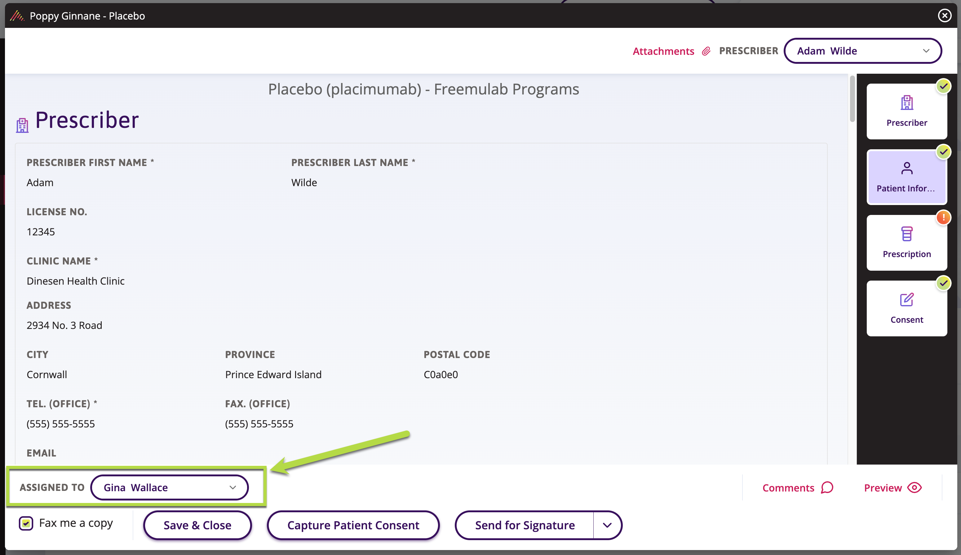Expand the Send for Signature options chevron
The width and height of the screenshot is (961, 555).
608,525
